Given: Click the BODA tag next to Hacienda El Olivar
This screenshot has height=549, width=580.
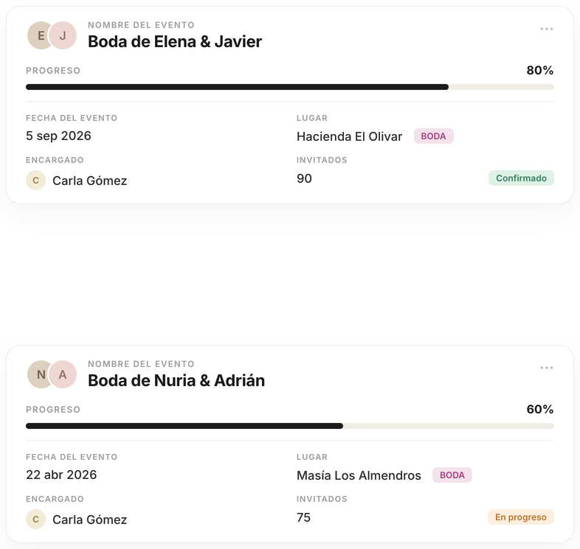Looking at the screenshot, I should coord(433,136).
